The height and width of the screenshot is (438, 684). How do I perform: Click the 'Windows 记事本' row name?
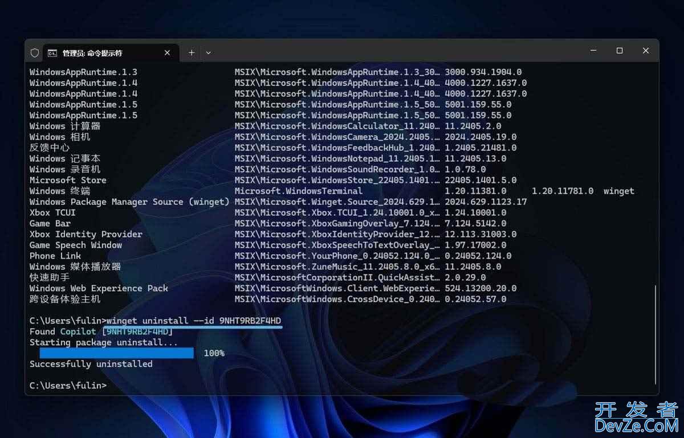pos(65,158)
